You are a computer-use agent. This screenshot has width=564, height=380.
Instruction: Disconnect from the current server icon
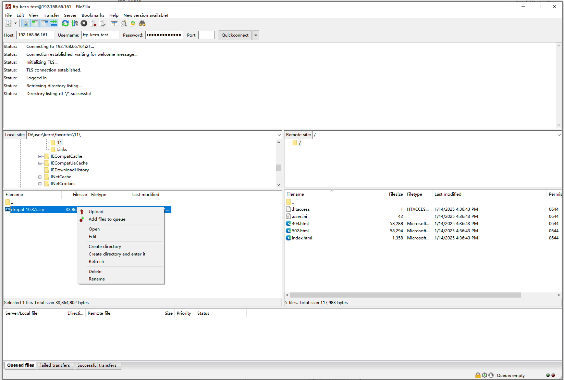[93, 23]
